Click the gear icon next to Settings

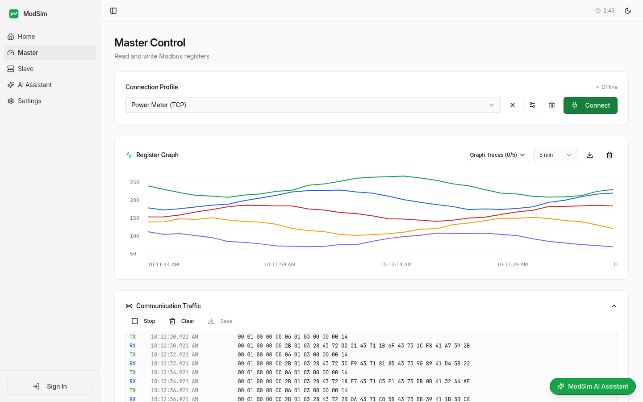tap(11, 101)
